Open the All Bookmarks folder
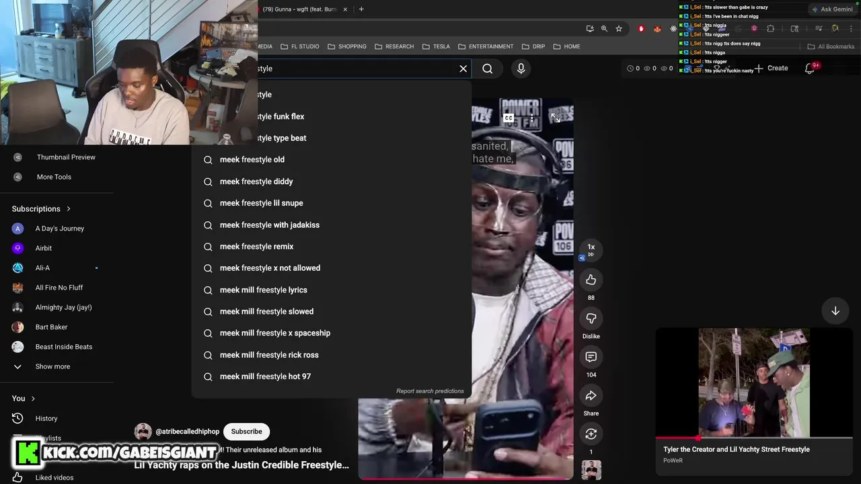 coord(831,46)
